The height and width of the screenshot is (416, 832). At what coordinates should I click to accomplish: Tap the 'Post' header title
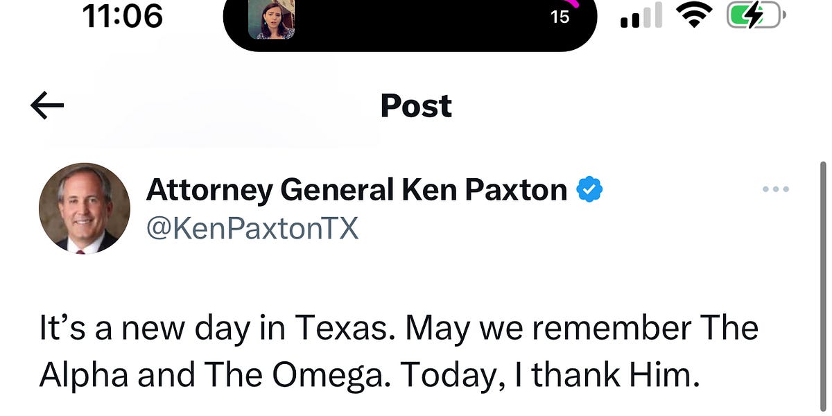[x=415, y=105]
